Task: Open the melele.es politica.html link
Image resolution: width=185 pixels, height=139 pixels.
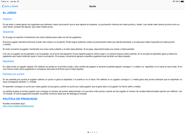Action: pyautogui.click(x=18, y=106)
